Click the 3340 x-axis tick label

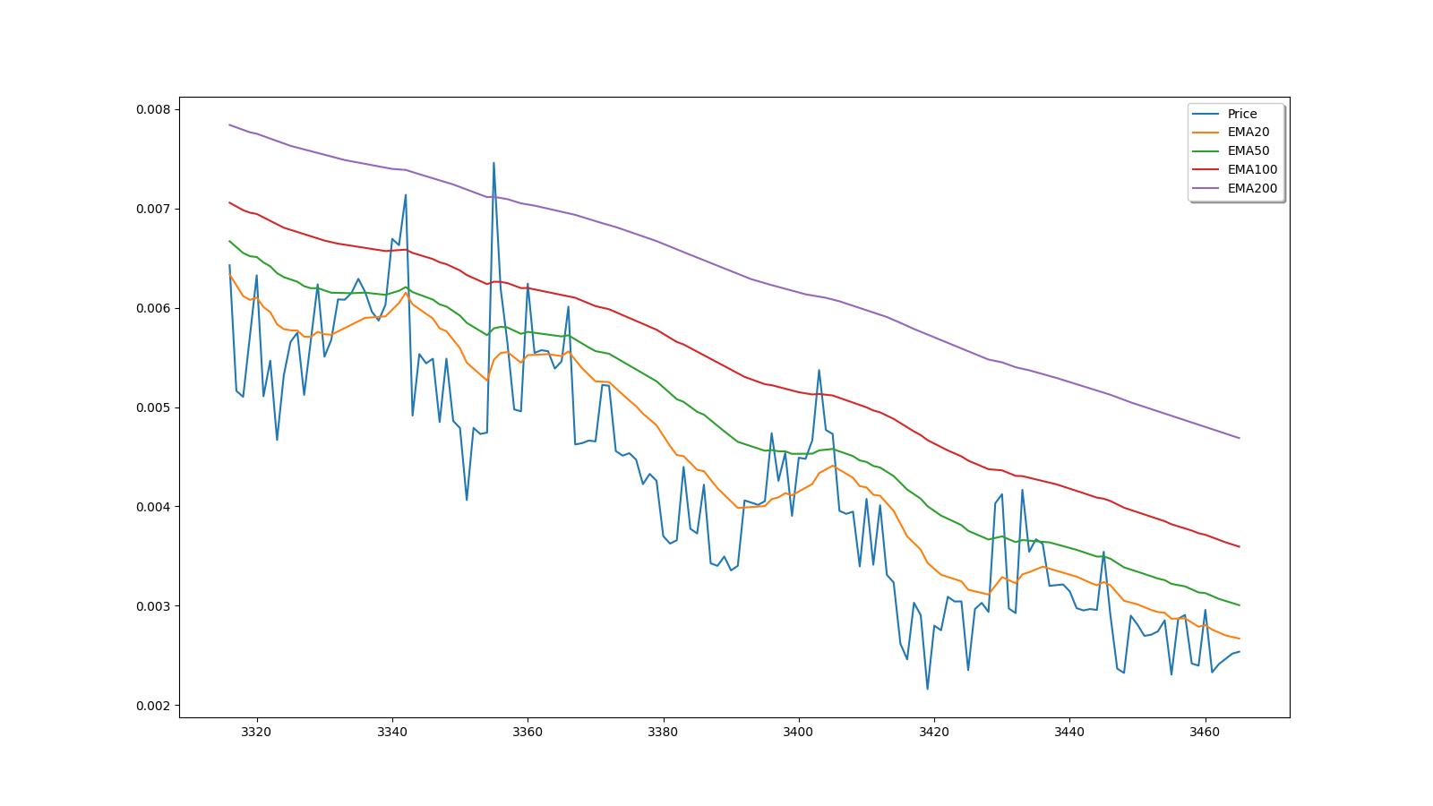(392, 732)
